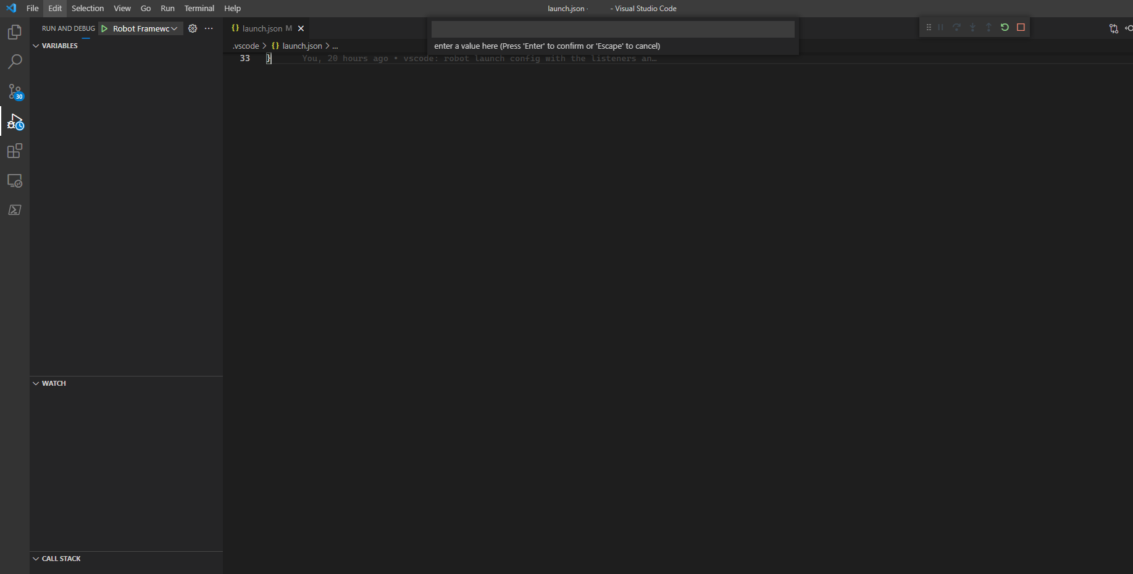This screenshot has height=574, width=1133.
Task: Open the Explorer view in the activity bar
Action: tap(14, 32)
